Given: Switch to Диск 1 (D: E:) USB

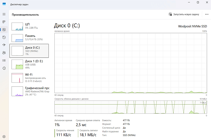Looking at the screenshot, I should 29,64.
